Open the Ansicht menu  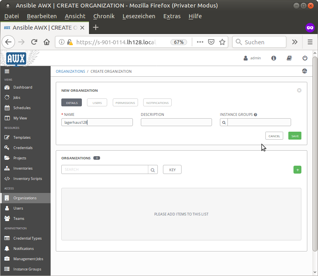[x=75, y=16]
